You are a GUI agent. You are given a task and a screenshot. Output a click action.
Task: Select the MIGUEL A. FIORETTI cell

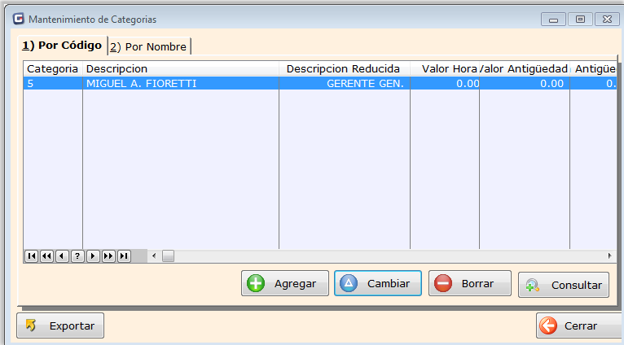coord(181,84)
